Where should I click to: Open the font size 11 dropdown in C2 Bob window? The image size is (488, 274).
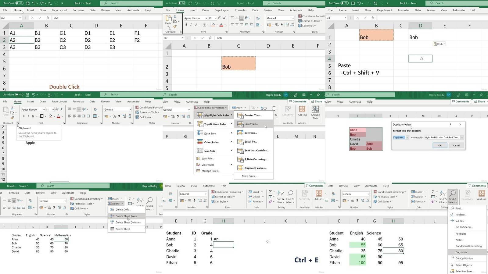[215, 18]
